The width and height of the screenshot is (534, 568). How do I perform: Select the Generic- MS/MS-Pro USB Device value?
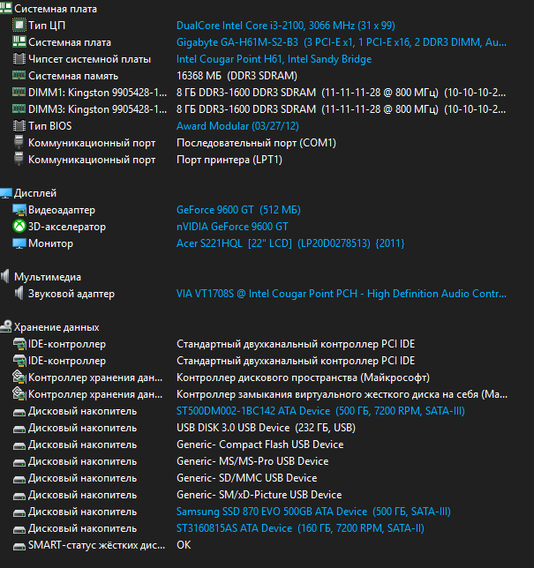pos(252,461)
